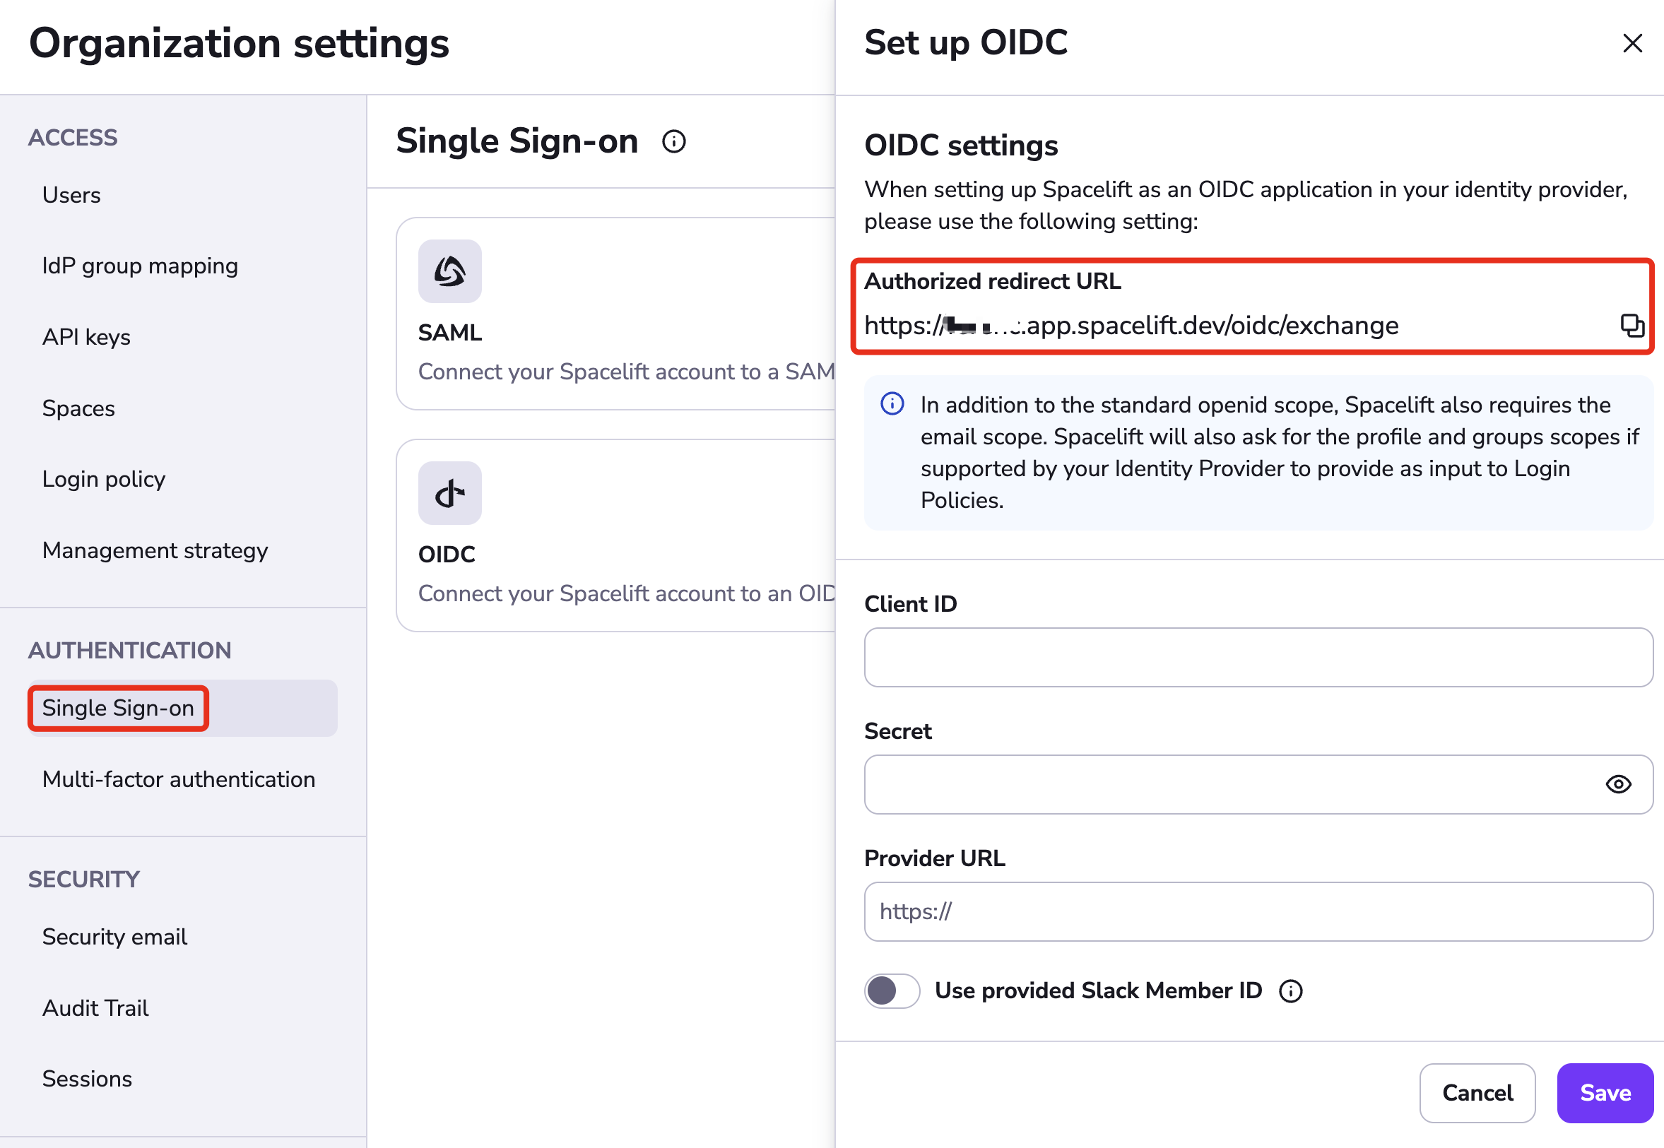This screenshot has height=1148, width=1664.
Task: Go to IdP group mapping
Action: click(140, 266)
